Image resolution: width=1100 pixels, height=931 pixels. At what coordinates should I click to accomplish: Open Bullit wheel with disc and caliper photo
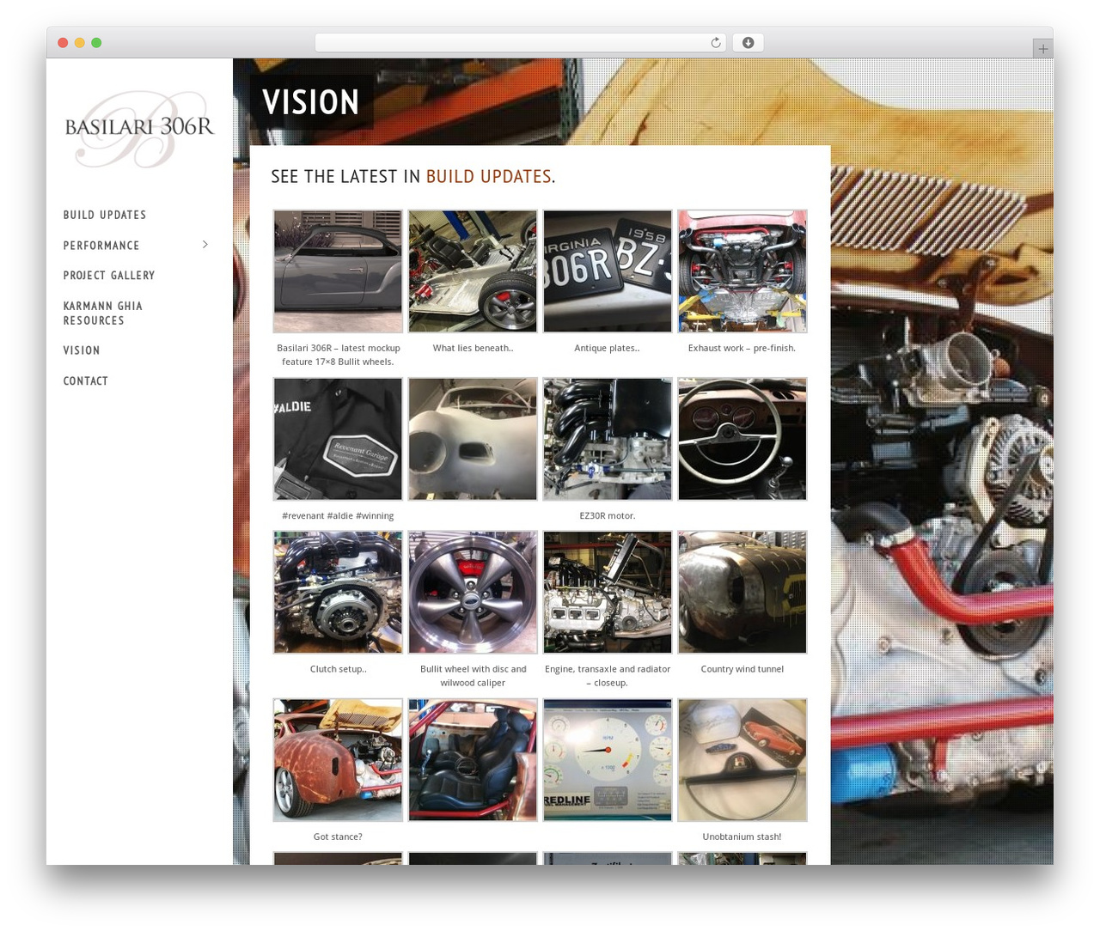pyautogui.click(x=473, y=592)
